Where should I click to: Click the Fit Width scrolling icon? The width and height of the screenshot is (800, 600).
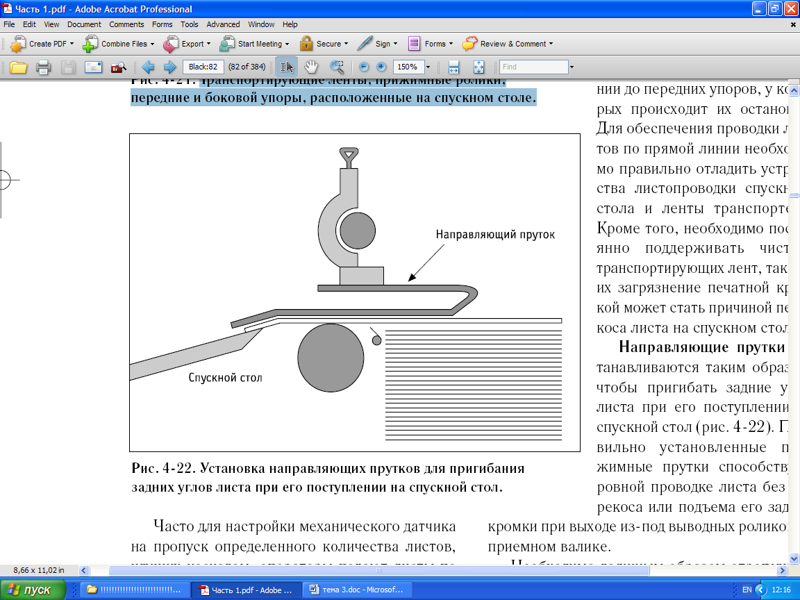pyautogui.click(x=453, y=67)
